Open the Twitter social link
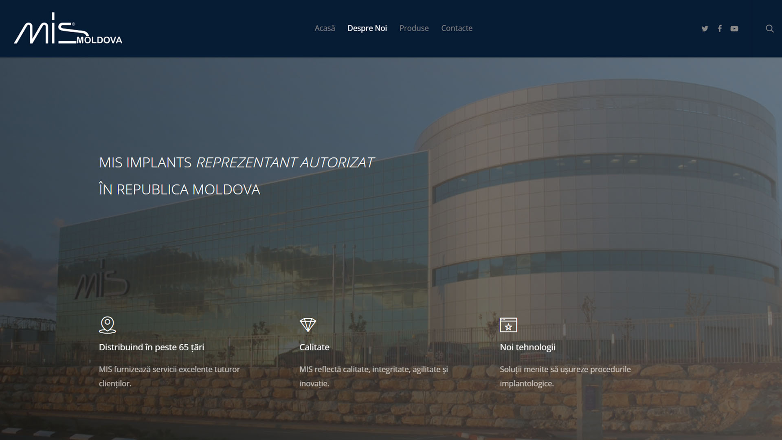The width and height of the screenshot is (782, 440). [x=705, y=29]
